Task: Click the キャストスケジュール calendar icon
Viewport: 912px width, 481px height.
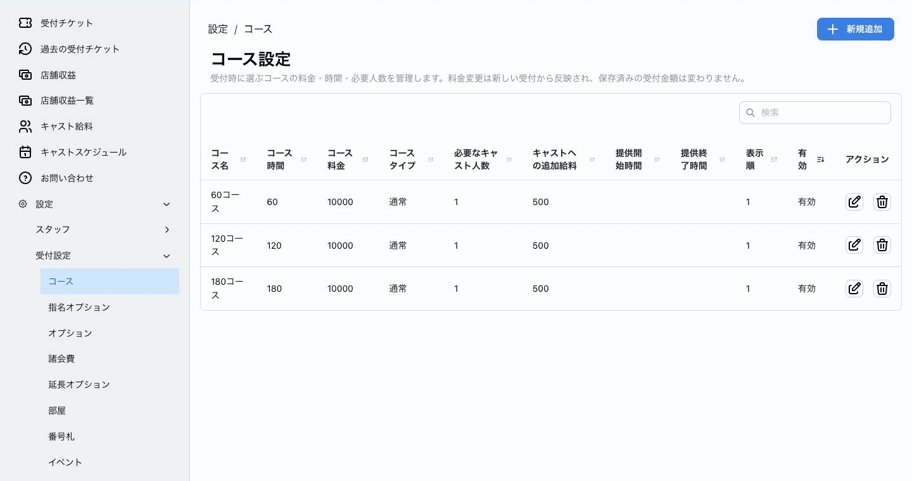Action: 25,152
